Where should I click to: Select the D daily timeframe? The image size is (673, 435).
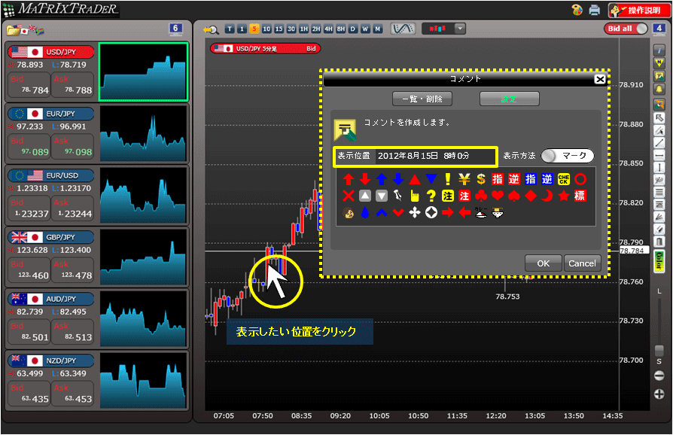pyautogui.click(x=353, y=29)
